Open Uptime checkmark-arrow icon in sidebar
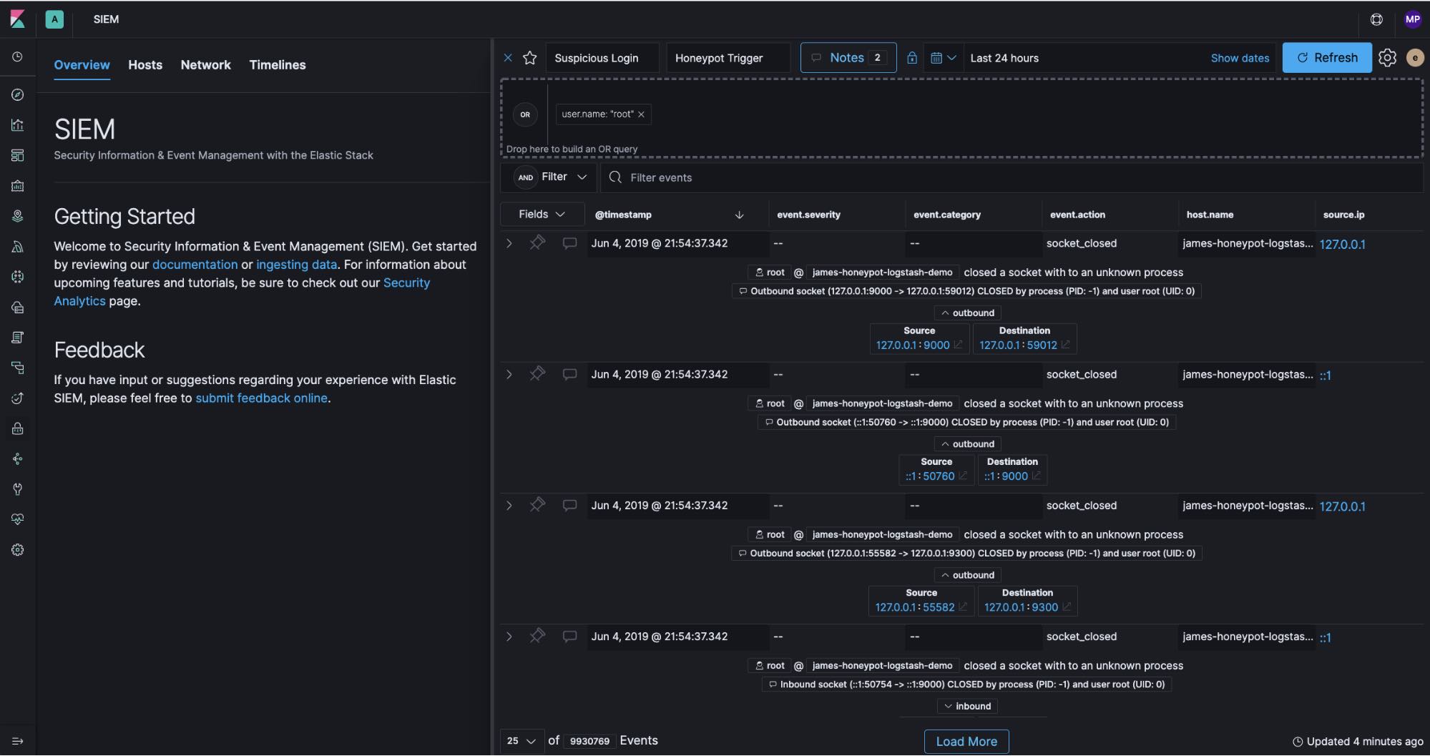Screen dimensions: 1430x756 pos(18,398)
